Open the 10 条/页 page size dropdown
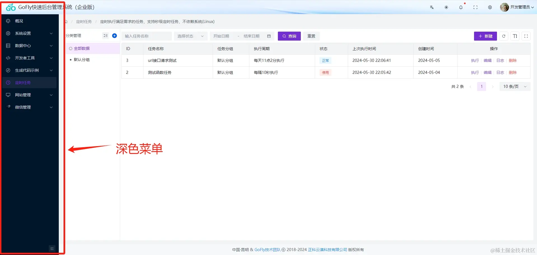537x255 pixels. (x=515, y=86)
